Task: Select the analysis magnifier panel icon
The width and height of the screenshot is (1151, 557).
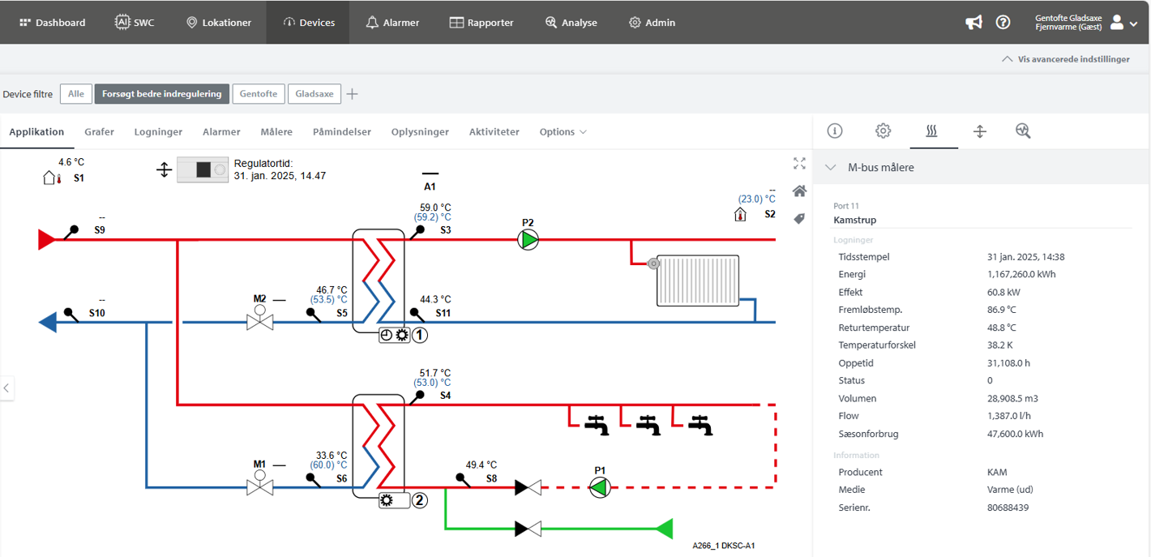Action: click(1023, 131)
